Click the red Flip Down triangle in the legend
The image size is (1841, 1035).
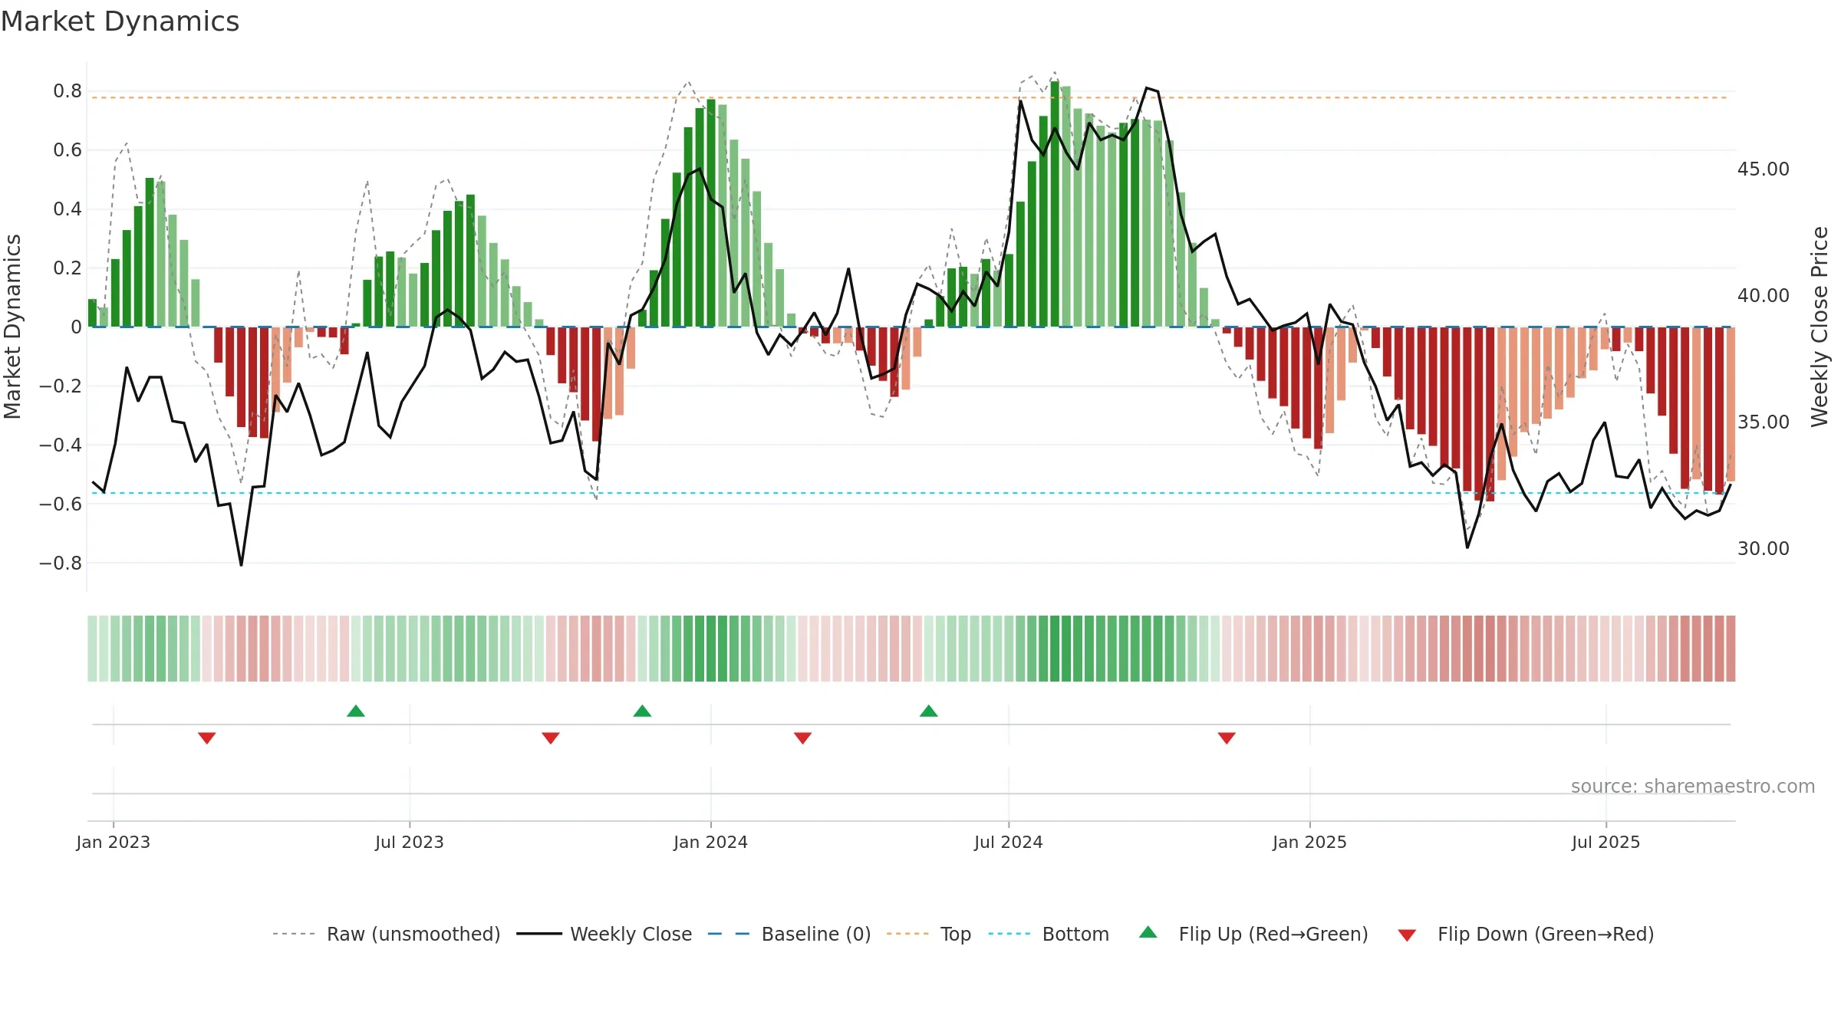pyautogui.click(x=1407, y=935)
